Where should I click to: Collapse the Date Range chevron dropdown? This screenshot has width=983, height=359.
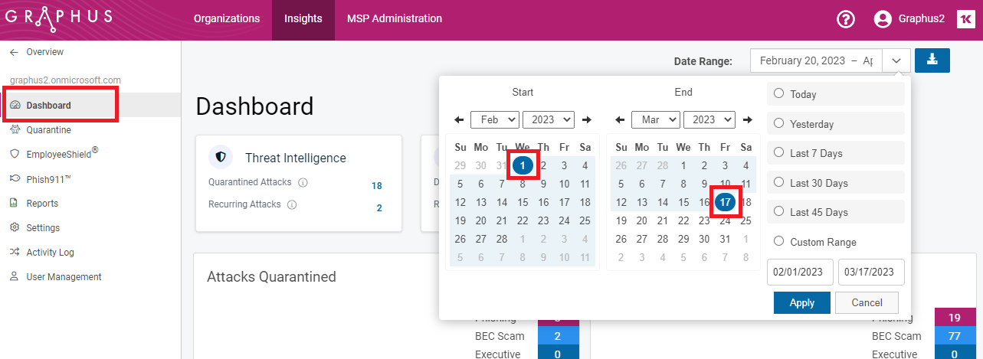[896, 60]
